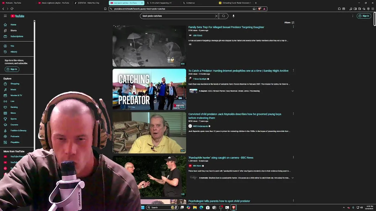The height and width of the screenshot is (211, 376).
Task: Open the Brave Shields lion icon
Action: coord(260,9)
